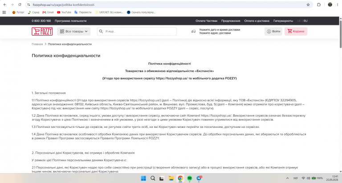Open the Gmail bookmark
This screenshot has height=183, width=342.
pos(48,12)
